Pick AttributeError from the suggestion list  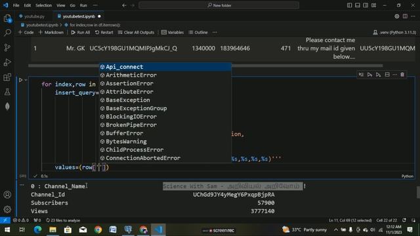[165, 92]
